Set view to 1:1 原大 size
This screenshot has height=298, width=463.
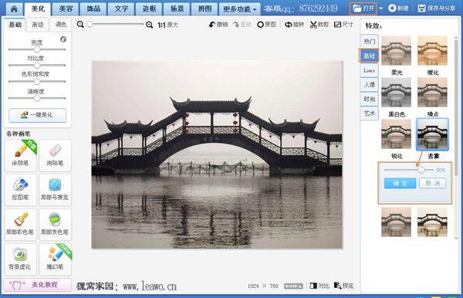coord(167,25)
